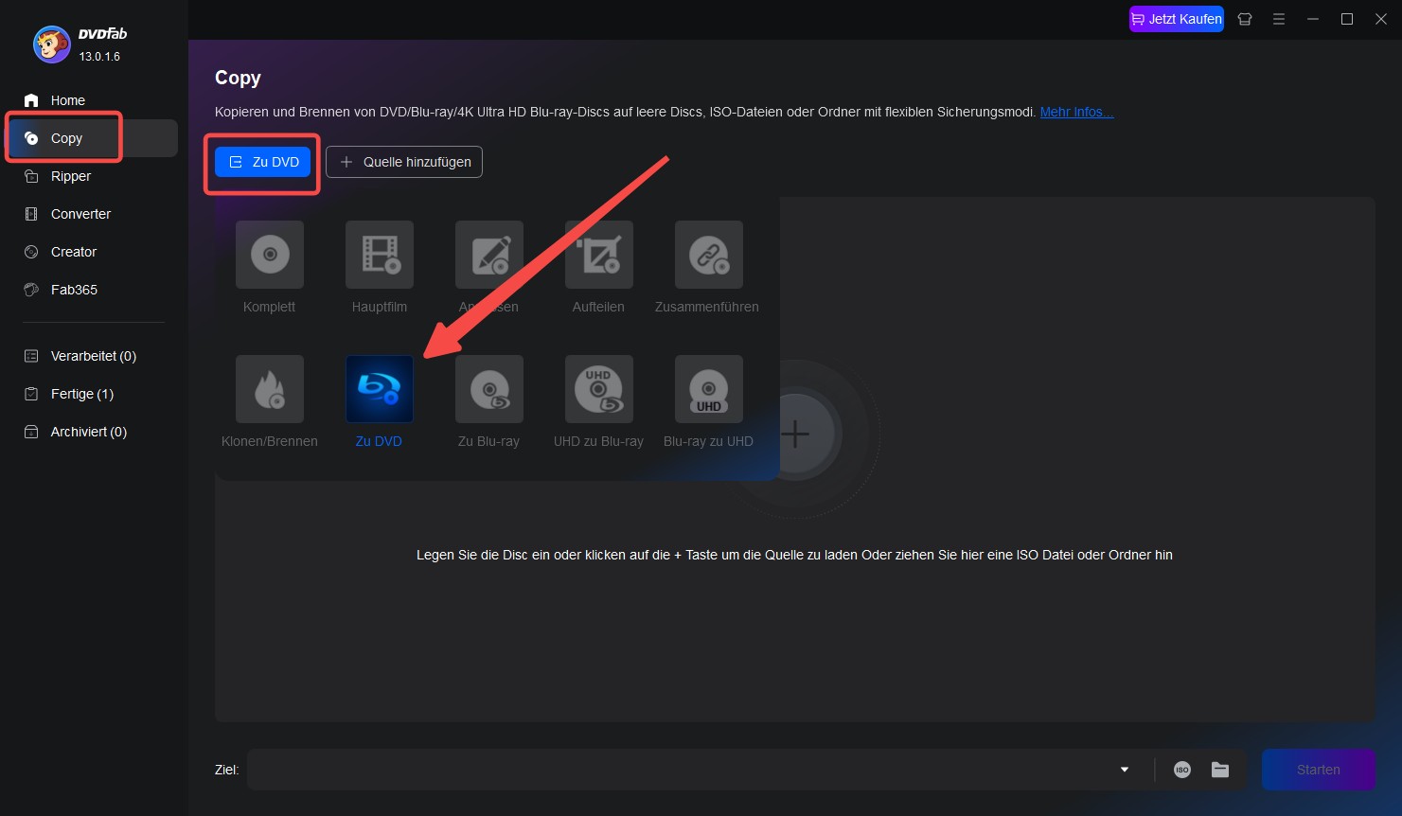
Task: Choose the Hauptfilm copy mode
Action: [x=380, y=255]
